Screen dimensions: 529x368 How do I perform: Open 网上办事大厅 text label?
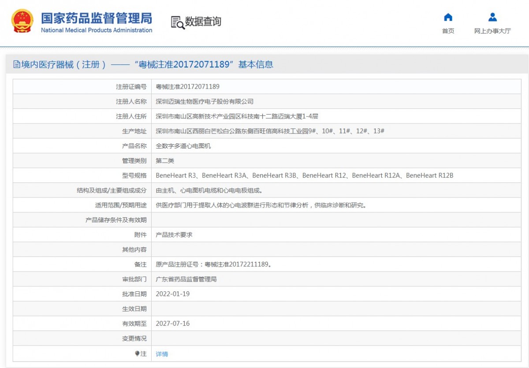coord(492,31)
